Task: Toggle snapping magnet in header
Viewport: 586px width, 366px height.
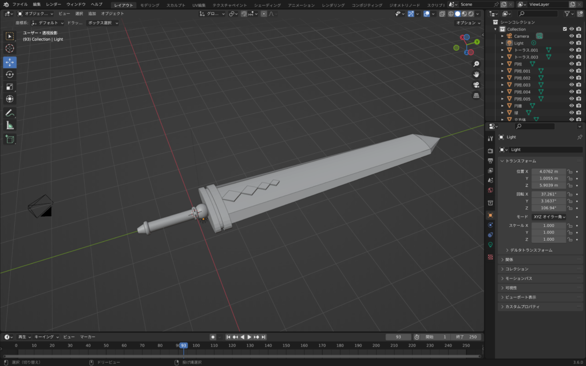Action: point(244,14)
